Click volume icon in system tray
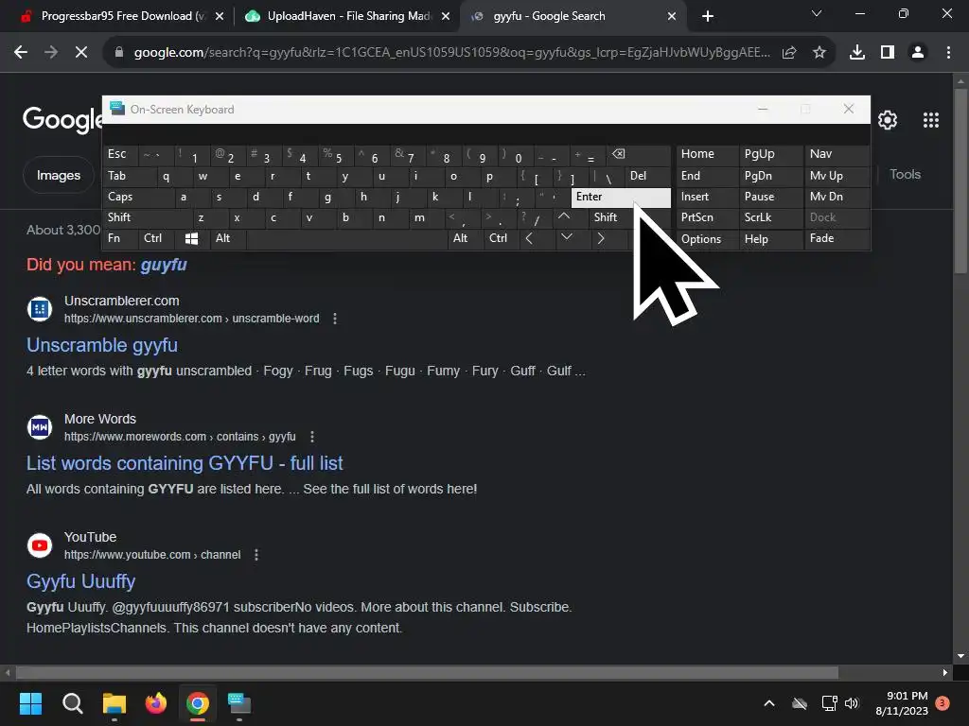The image size is (969, 726). coord(852,703)
